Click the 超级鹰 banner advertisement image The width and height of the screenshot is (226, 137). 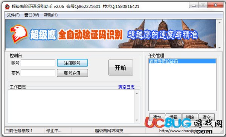(x=110, y=34)
